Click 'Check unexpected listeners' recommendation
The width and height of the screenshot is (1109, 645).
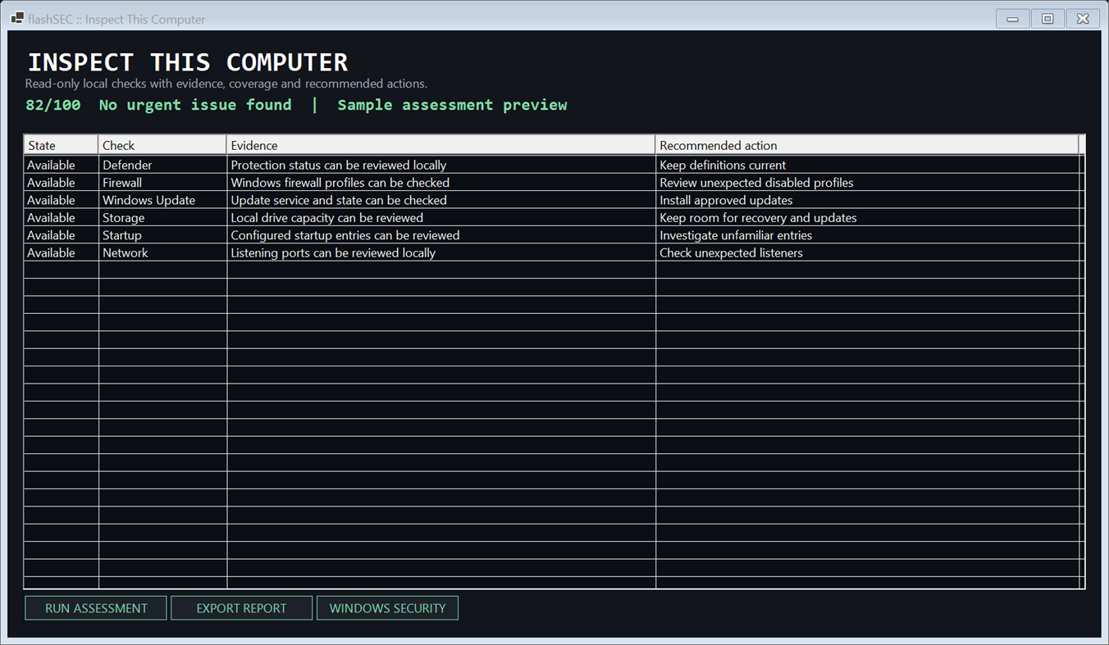click(x=731, y=253)
